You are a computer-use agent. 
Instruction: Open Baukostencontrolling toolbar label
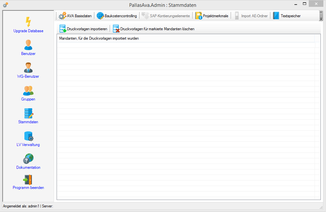tap(121, 16)
